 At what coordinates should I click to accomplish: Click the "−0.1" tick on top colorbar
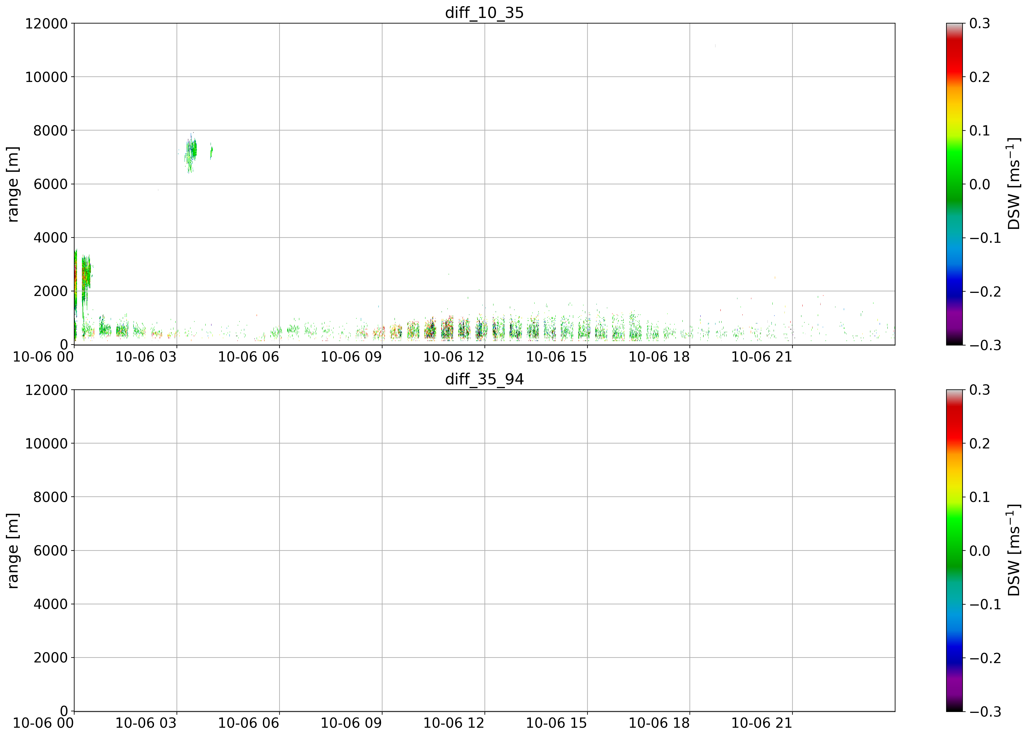pyautogui.click(x=985, y=238)
